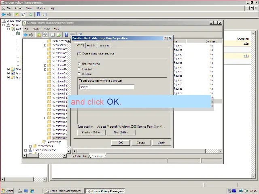Click Comment column header in settings list
The height and width of the screenshot is (194, 259).
pos(204,41)
